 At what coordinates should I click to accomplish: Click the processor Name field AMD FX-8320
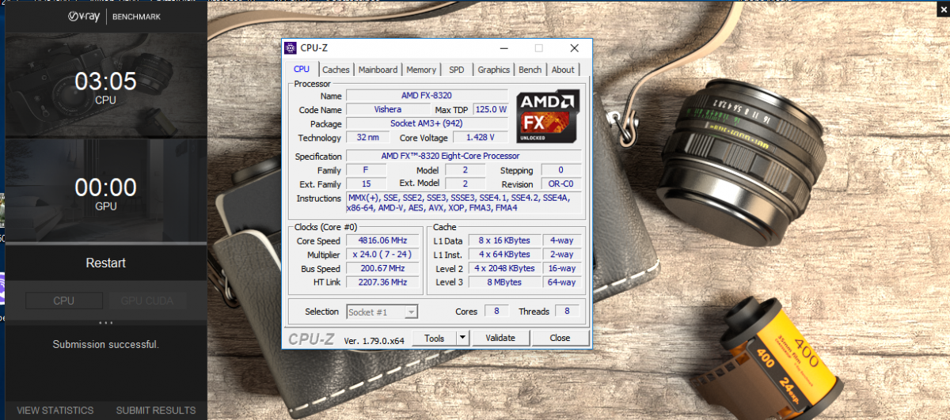pyautogui.click(x=427, y=96)
